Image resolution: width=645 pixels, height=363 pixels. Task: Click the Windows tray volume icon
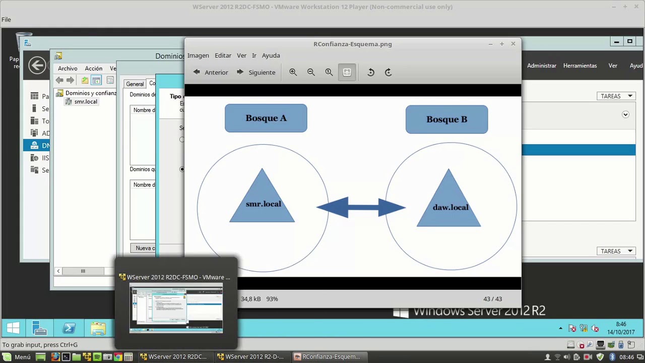[x=595, y=329]
